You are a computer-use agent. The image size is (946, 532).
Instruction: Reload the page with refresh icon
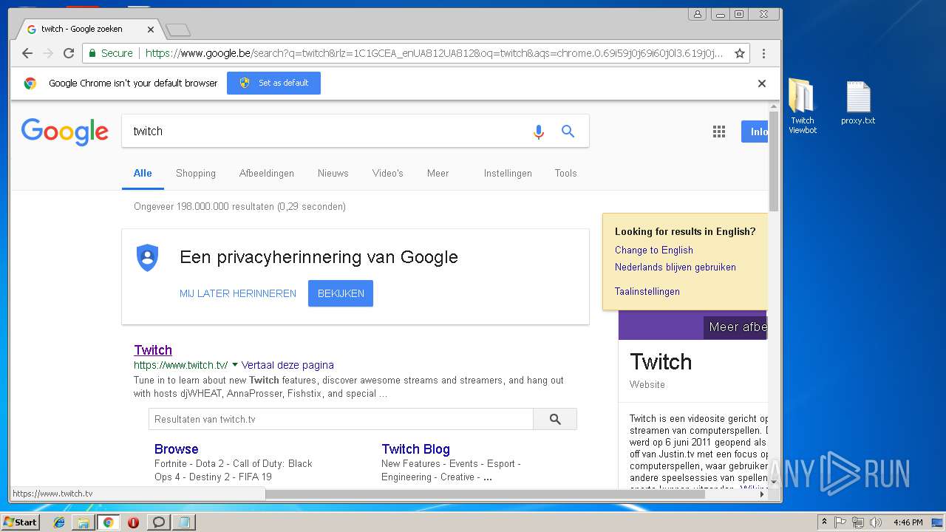(69, 53)
